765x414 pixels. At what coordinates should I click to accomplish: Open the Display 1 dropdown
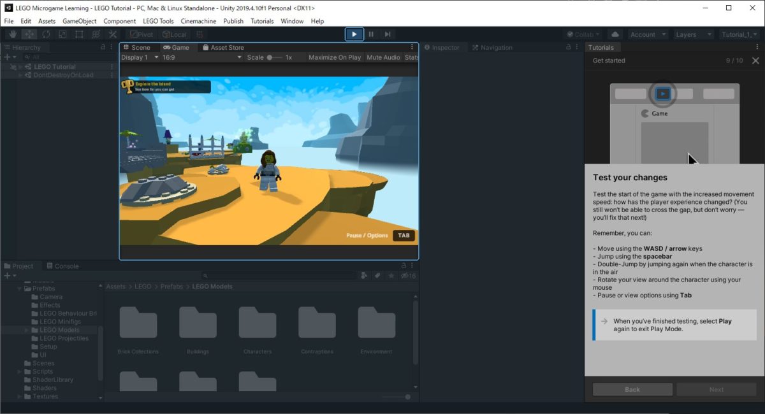(x=138, y=57)
